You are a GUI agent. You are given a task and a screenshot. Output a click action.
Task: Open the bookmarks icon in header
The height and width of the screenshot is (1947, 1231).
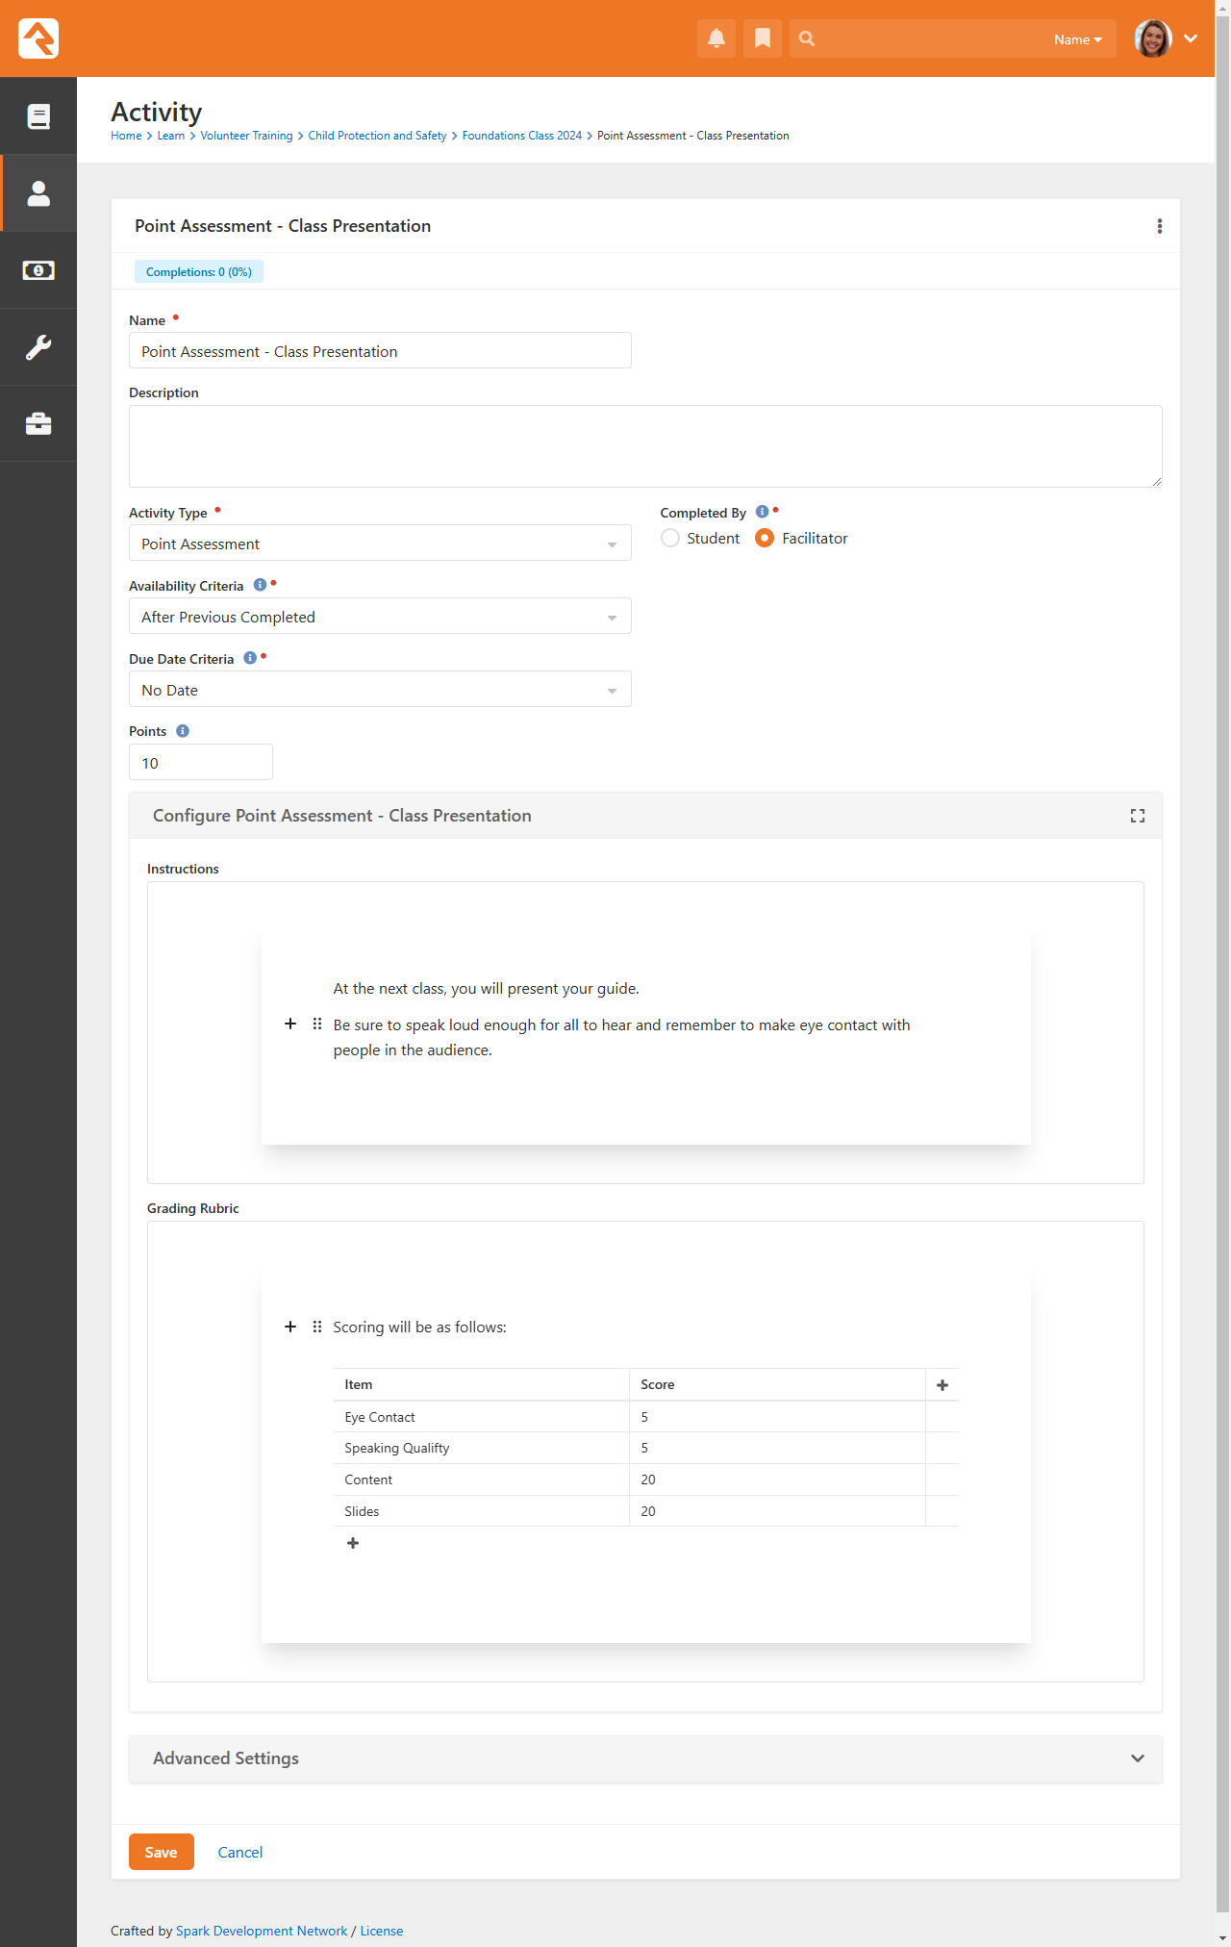763,38
